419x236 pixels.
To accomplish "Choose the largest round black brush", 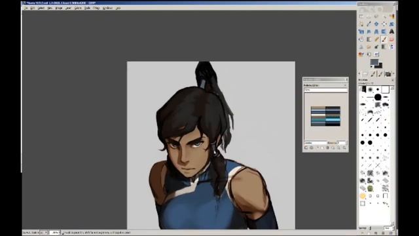I will (378, 97).
